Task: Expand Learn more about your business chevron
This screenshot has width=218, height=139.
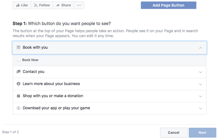Action: click(201, 84)
